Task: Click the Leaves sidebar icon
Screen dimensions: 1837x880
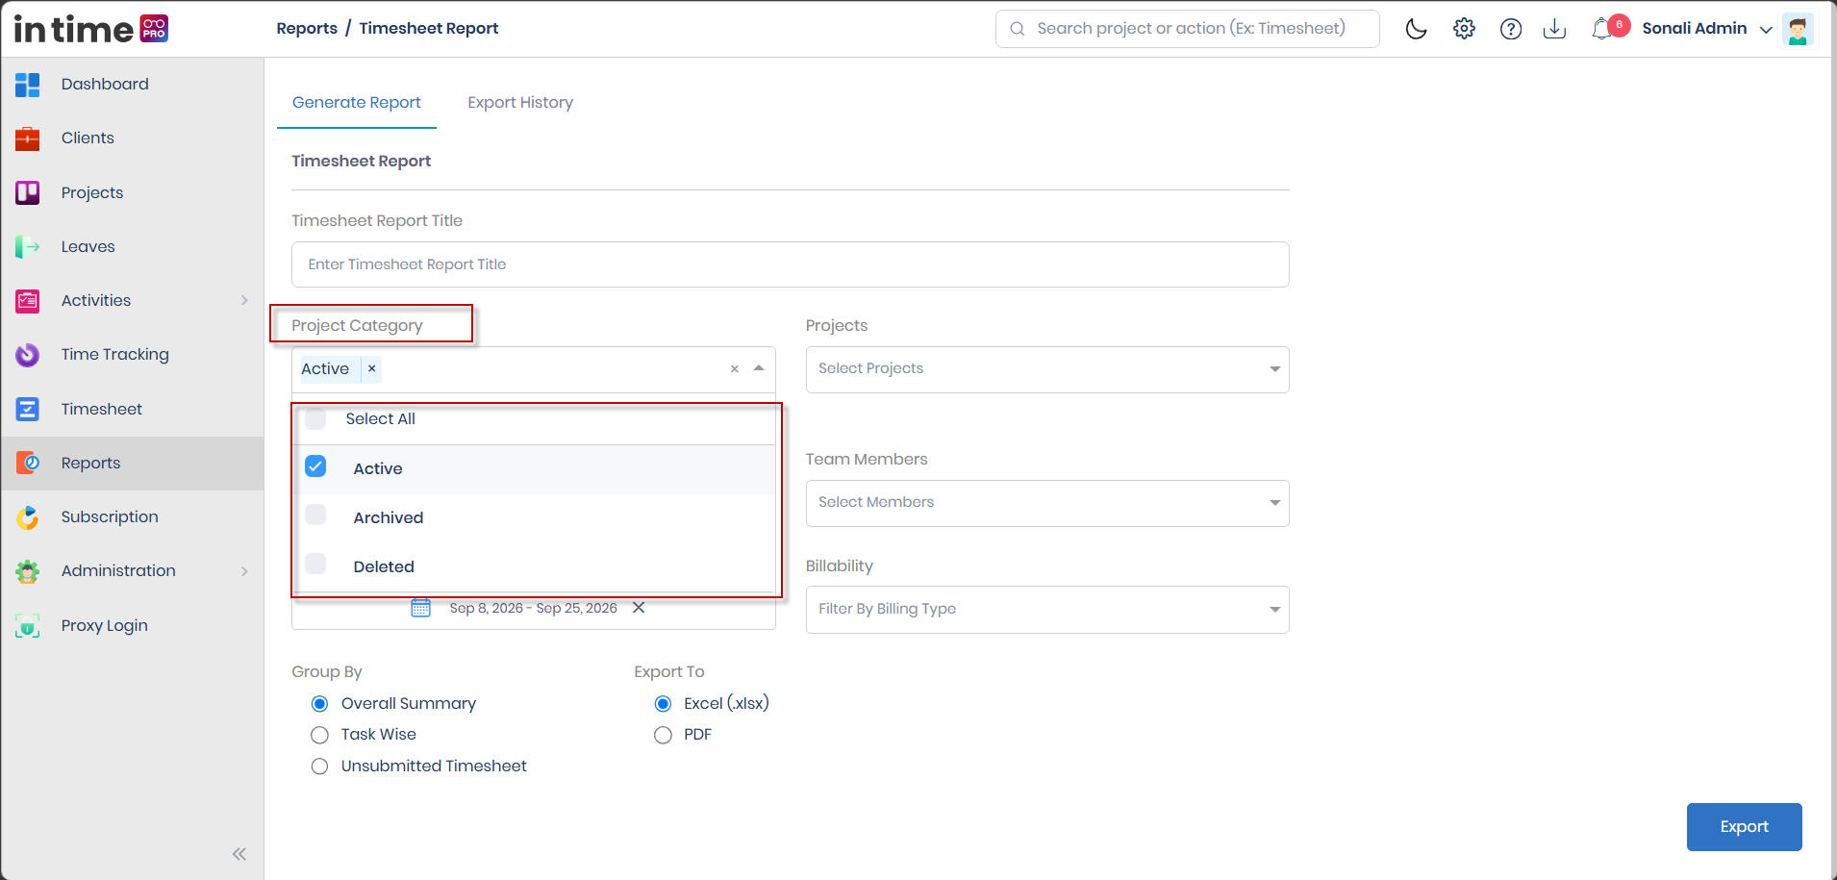Action: coord(28,247)
